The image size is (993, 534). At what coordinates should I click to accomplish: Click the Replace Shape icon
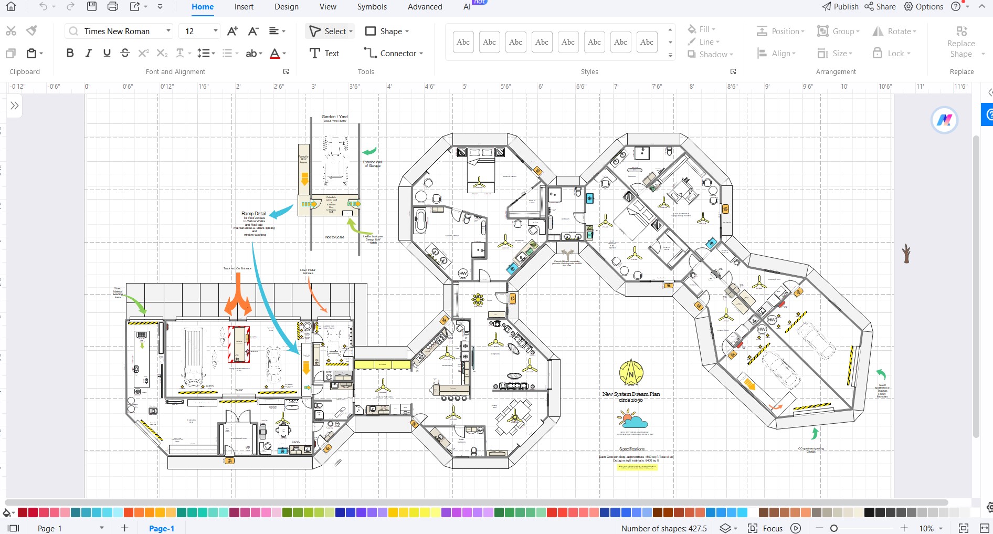click(962, 32)
